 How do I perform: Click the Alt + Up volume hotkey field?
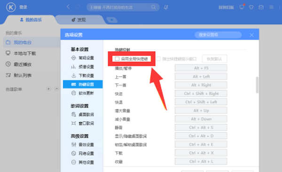(x=201, y=110)
